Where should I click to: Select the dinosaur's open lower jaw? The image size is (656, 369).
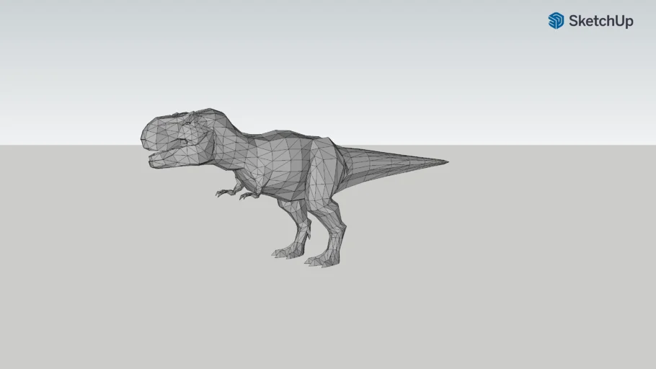click(164, 163)
